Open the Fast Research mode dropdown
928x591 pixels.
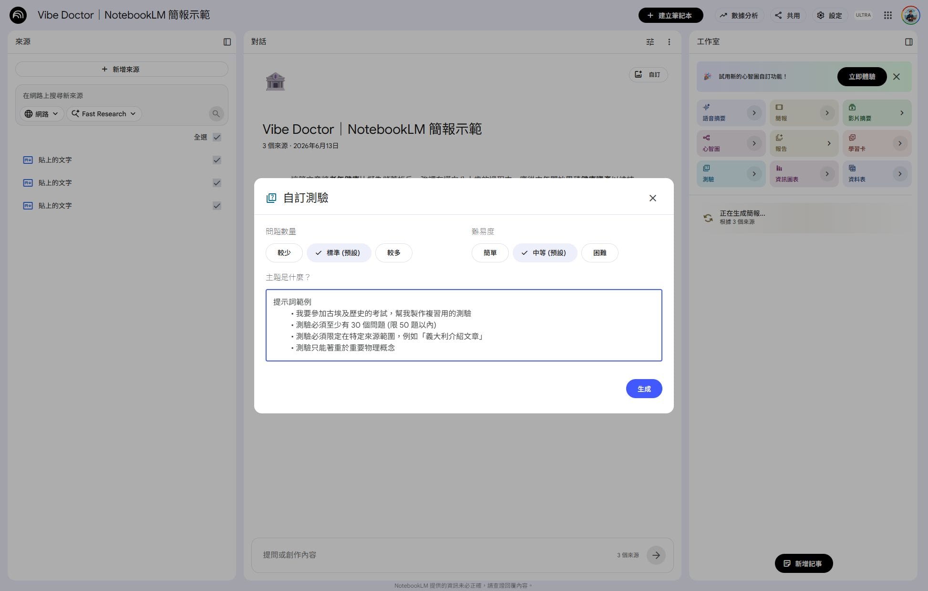(104, 114)
